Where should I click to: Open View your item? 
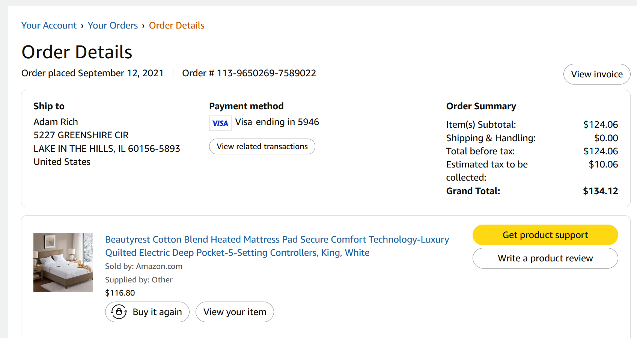point(235,312)
